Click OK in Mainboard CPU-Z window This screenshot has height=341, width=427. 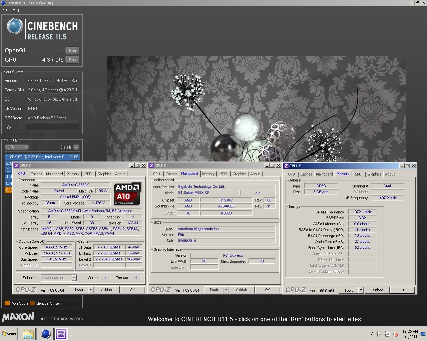pos(267,290)
